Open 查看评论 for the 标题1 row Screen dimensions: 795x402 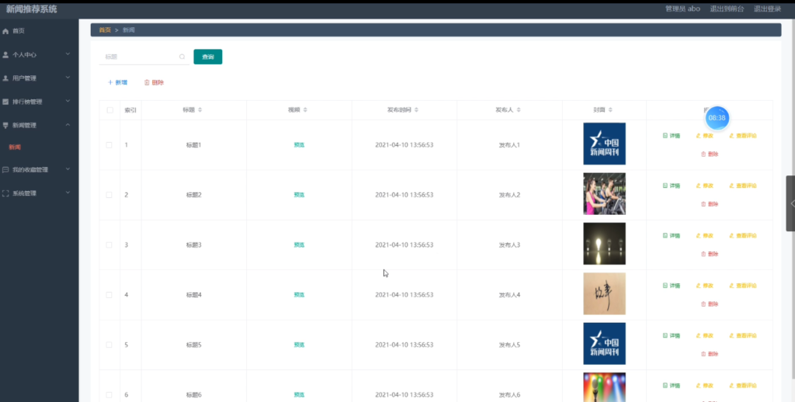pyautogui.click(x=743, y=135)
